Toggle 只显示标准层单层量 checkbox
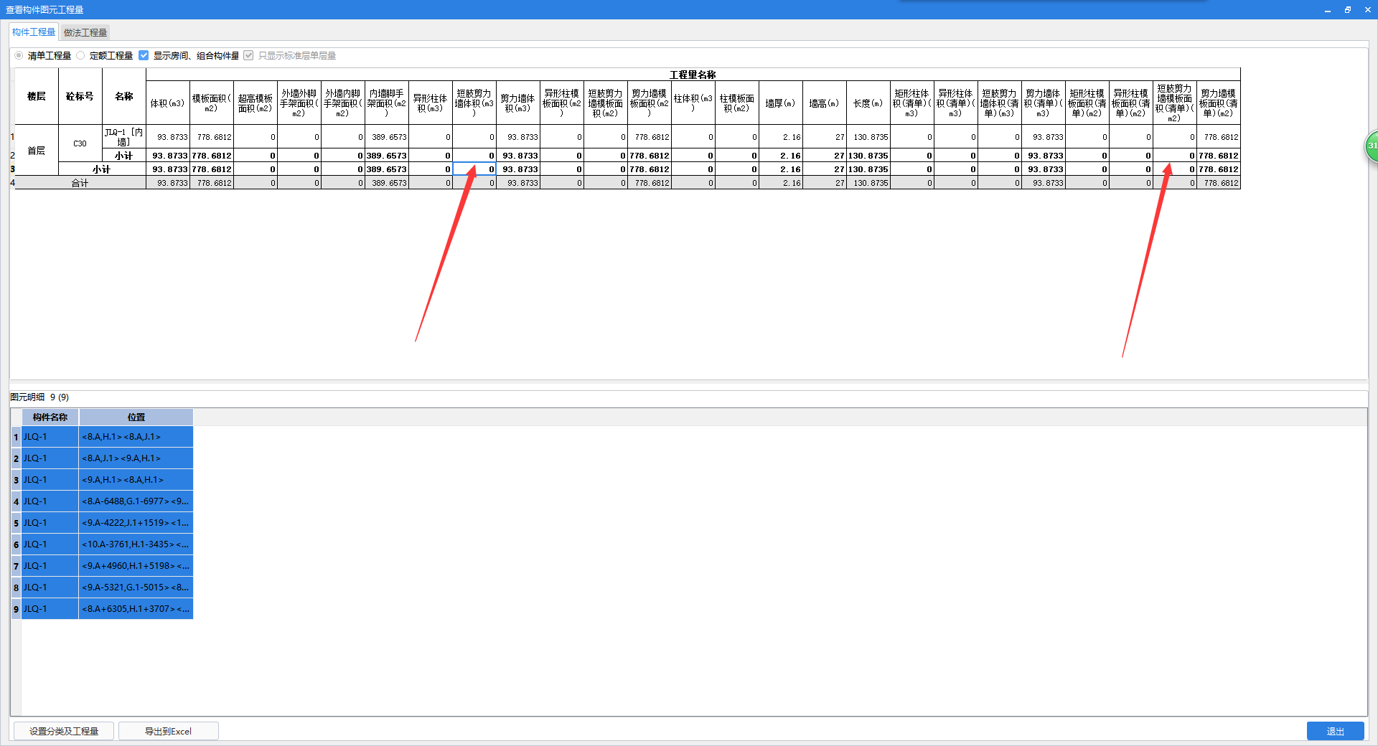Viewport: 1378px width, 746px height. (248, 55)
